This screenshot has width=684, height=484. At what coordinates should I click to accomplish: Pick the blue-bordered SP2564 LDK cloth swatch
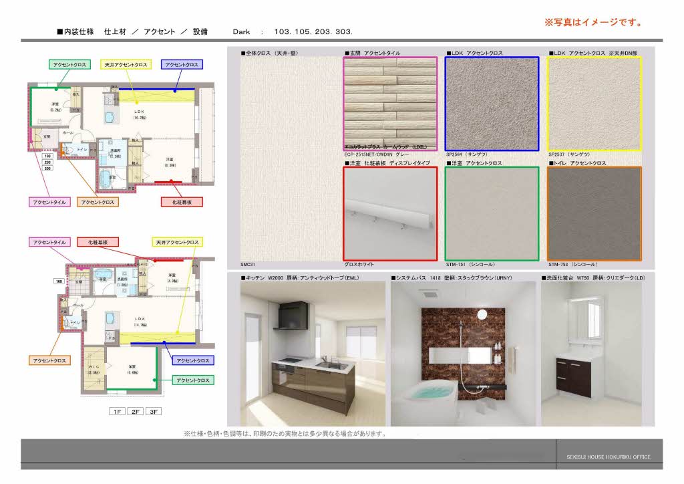(x=492, y=103)
